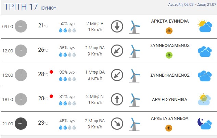Click the green mosquito icon at 12:00

click(x=169, y=55)
